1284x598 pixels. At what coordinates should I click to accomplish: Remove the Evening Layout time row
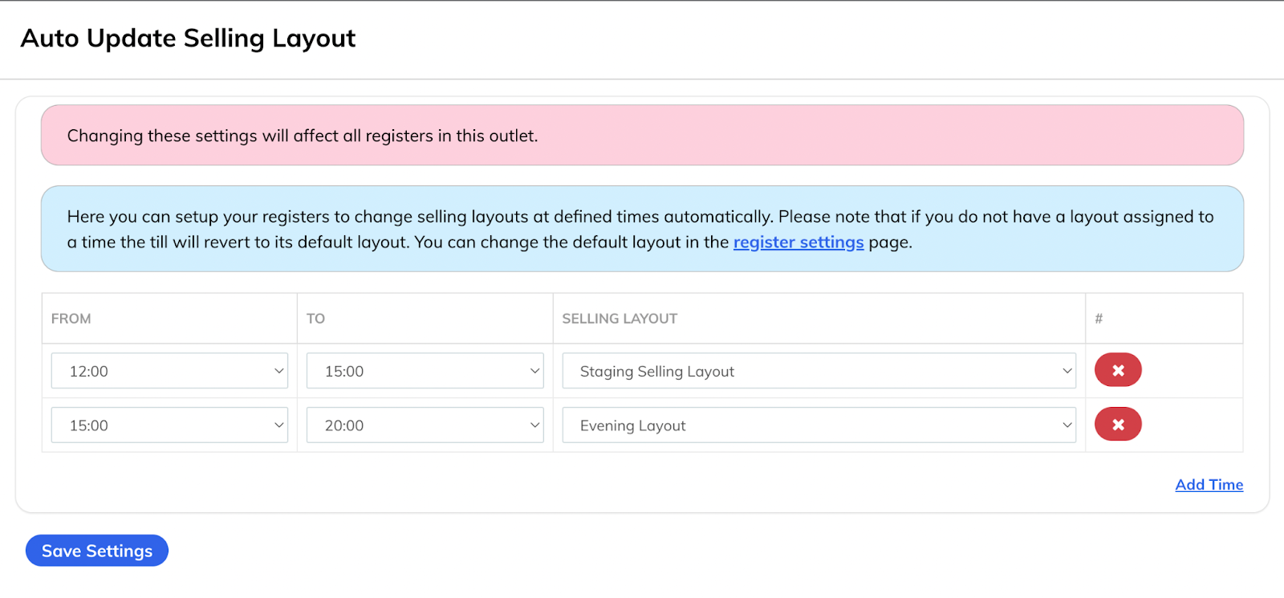tap(1117, 425)
